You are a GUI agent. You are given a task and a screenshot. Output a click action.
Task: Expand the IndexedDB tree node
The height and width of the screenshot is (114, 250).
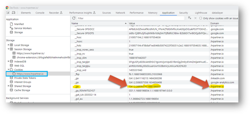point(9,61)
